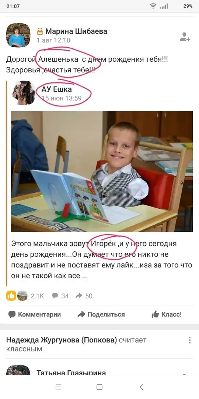Click the orange thumbs-up reaction icon
Image resolution: width=199 pixels, height=399 pixels.
tap(11, 296)
